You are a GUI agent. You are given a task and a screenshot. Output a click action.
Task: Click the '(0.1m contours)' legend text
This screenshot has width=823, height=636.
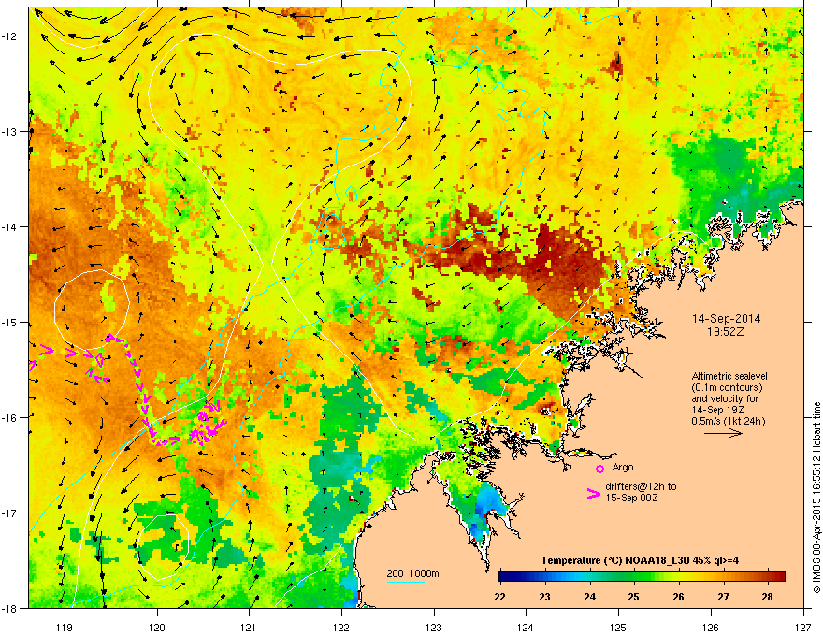[727, 387]
